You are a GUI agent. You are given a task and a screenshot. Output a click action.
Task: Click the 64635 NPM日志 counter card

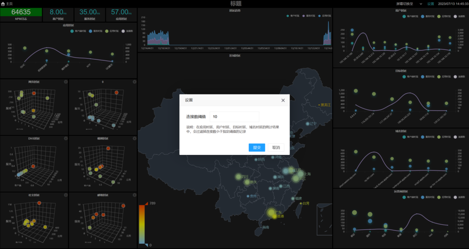coord(21,15)
